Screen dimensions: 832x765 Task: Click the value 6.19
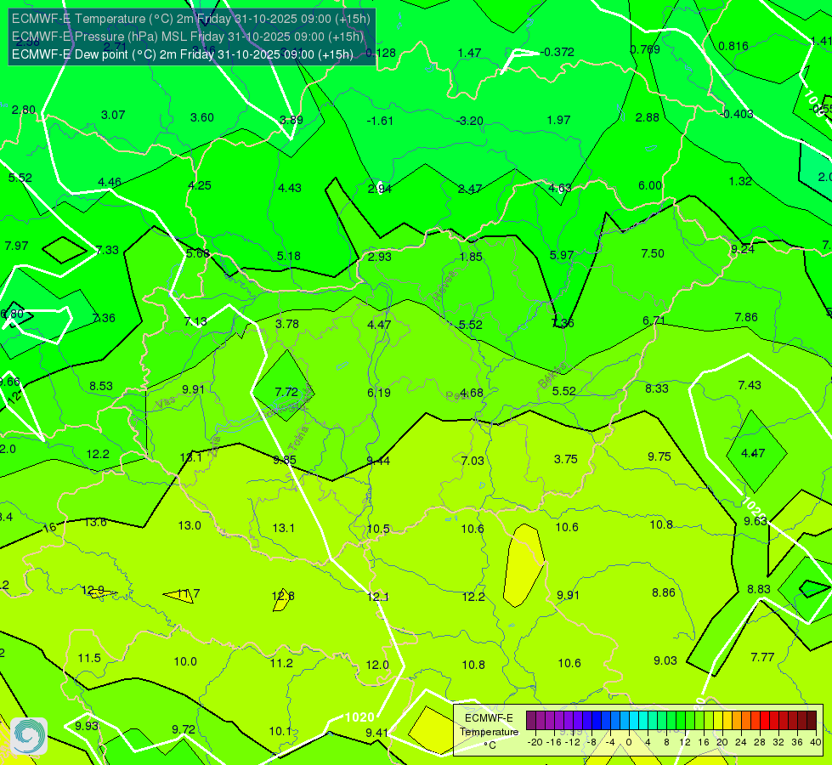pos(379,393)
